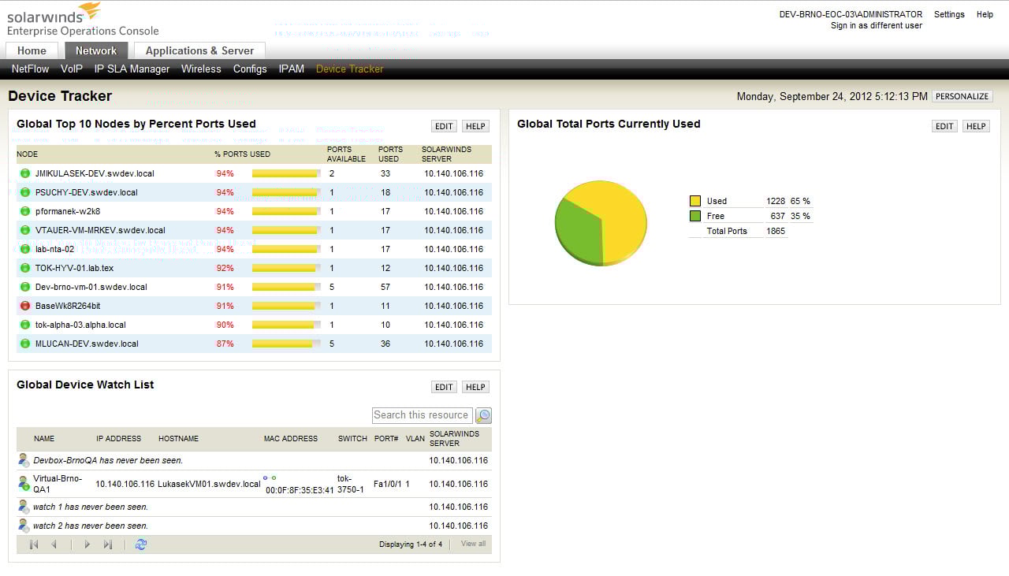Open the Configs menu item
The image size is (1009, 576).
pyautogui.click(x=250, y=69)
